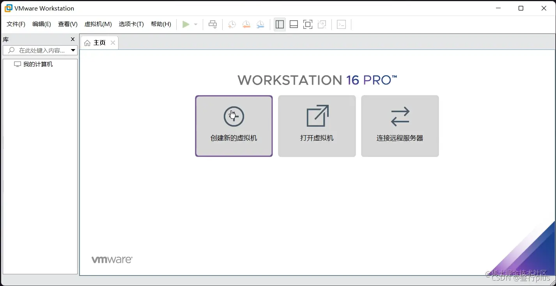The width and height of the screenshot is (556, 286).
Task: Open an existing virtual machine
Action: (317, 126)
